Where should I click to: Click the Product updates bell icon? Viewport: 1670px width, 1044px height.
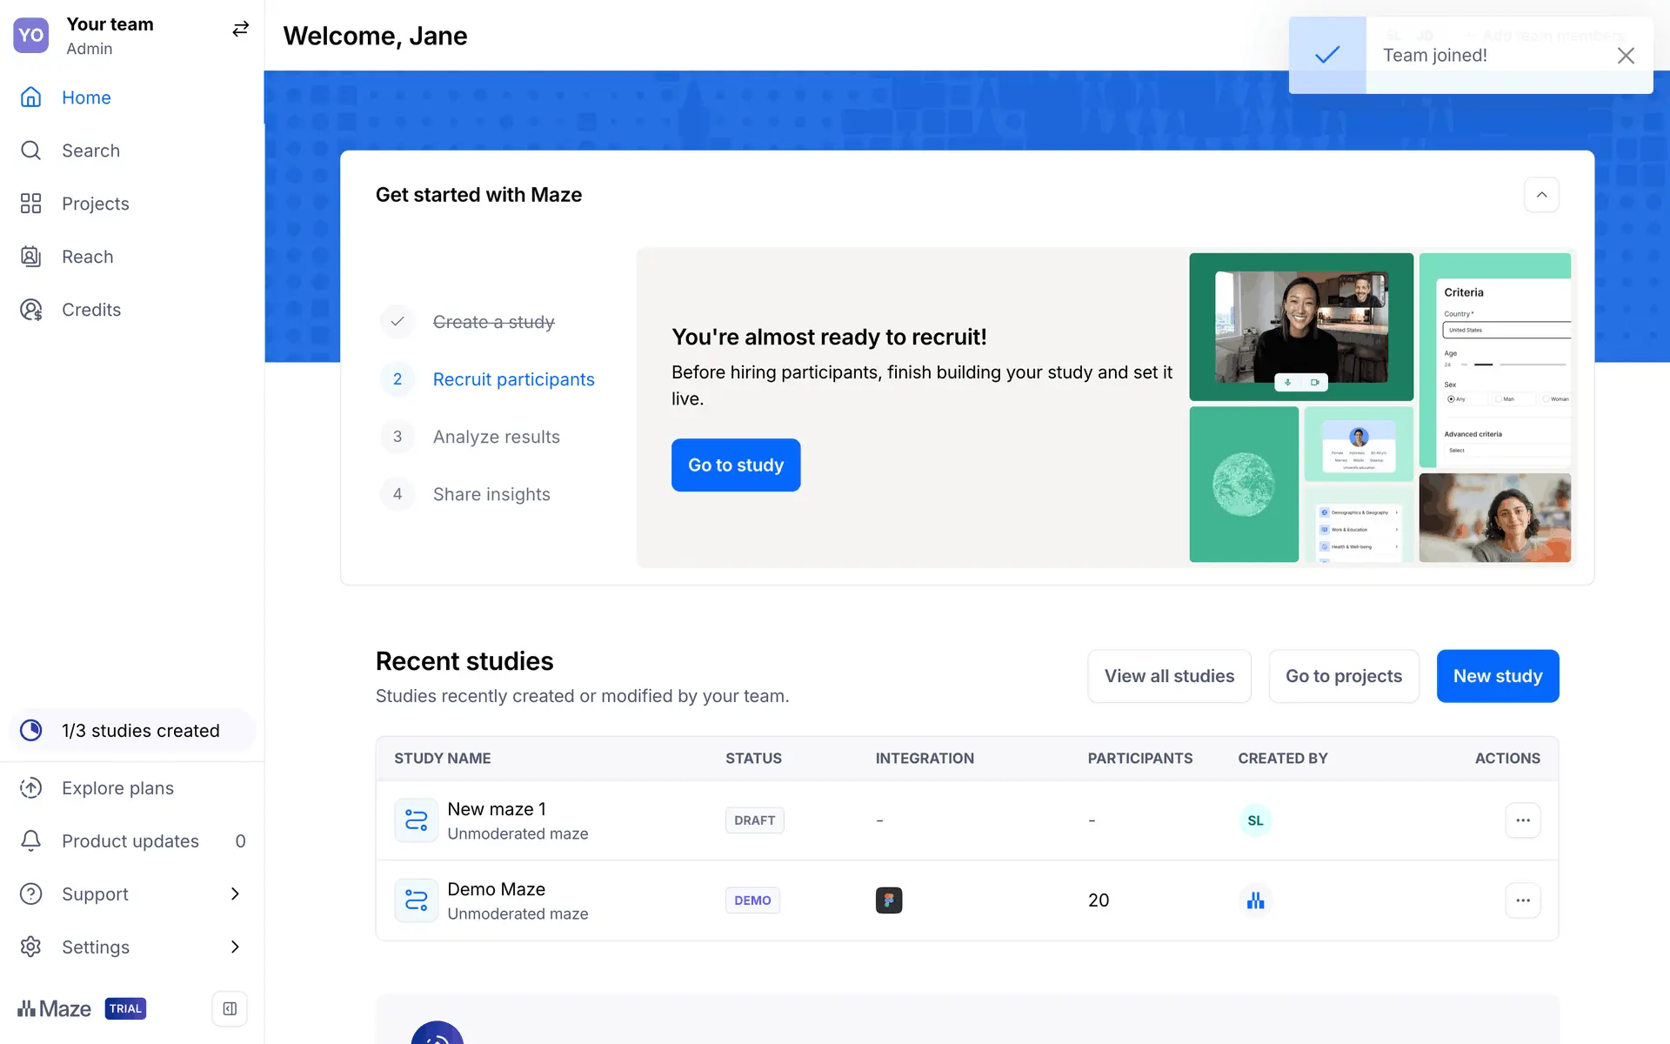pyautogui.click(x=31, y=840)
